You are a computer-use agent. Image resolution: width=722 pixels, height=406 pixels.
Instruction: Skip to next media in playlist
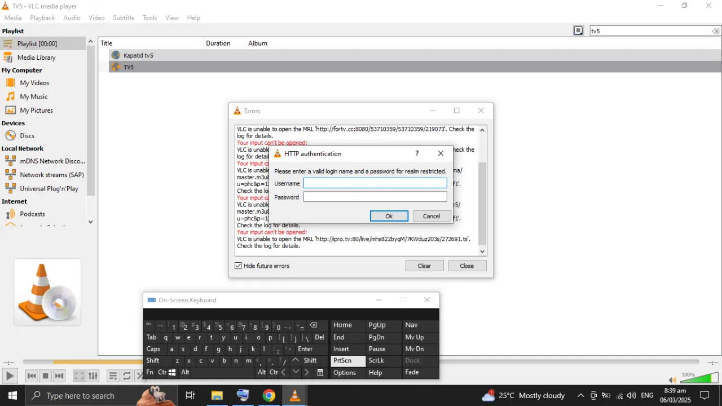coord(59,376)
